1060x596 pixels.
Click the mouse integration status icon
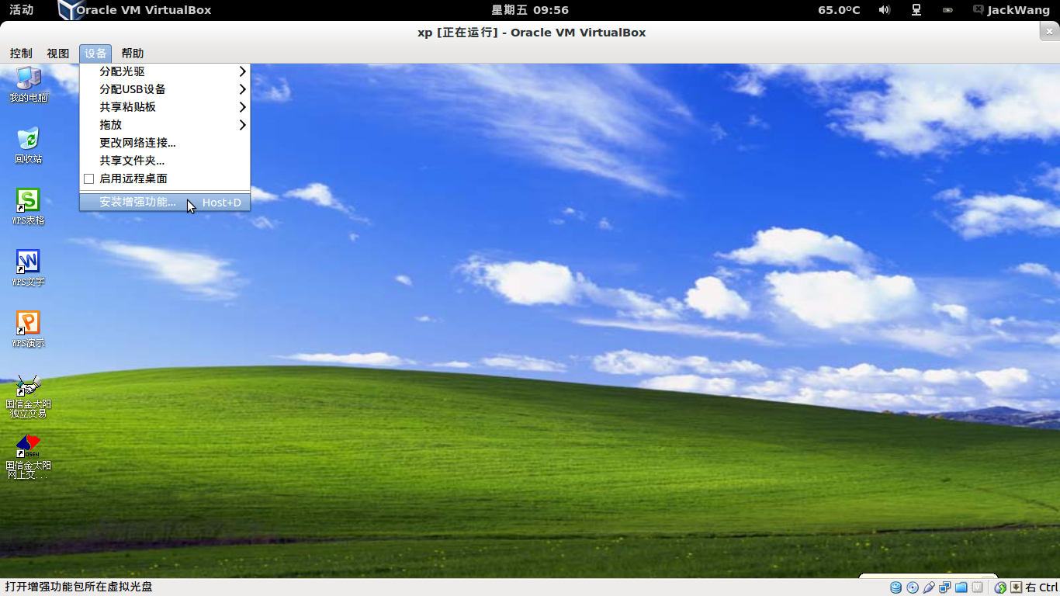[x=1001, y=587]
